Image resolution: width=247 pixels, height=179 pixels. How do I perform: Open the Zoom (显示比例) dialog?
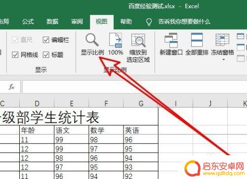(x=92, y=44)
